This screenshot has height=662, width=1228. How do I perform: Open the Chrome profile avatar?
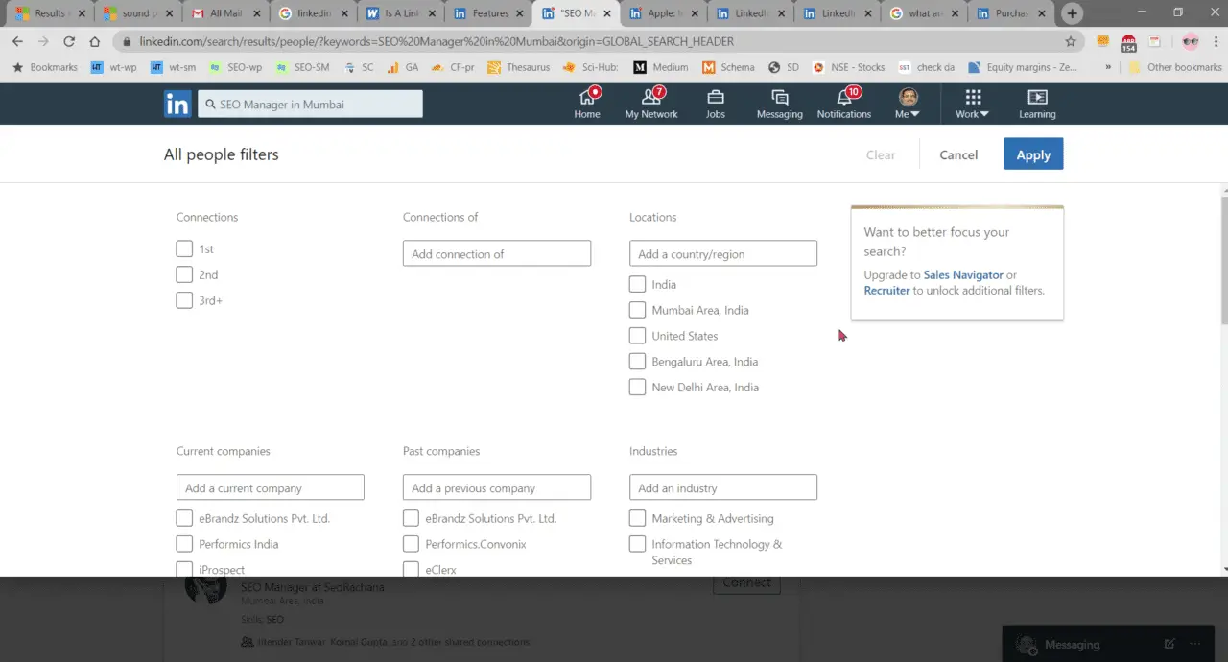click(1191, 41)
